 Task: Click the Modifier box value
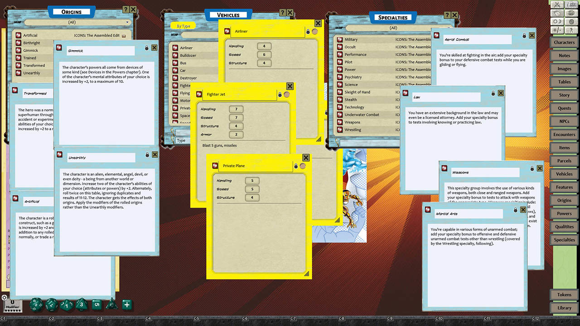13,302
